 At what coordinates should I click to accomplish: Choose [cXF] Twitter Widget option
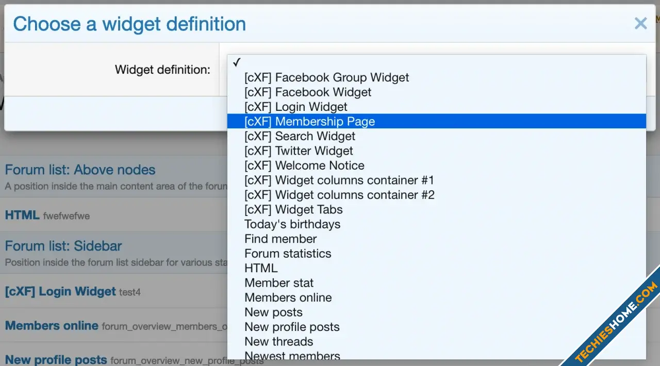point(436,151)
